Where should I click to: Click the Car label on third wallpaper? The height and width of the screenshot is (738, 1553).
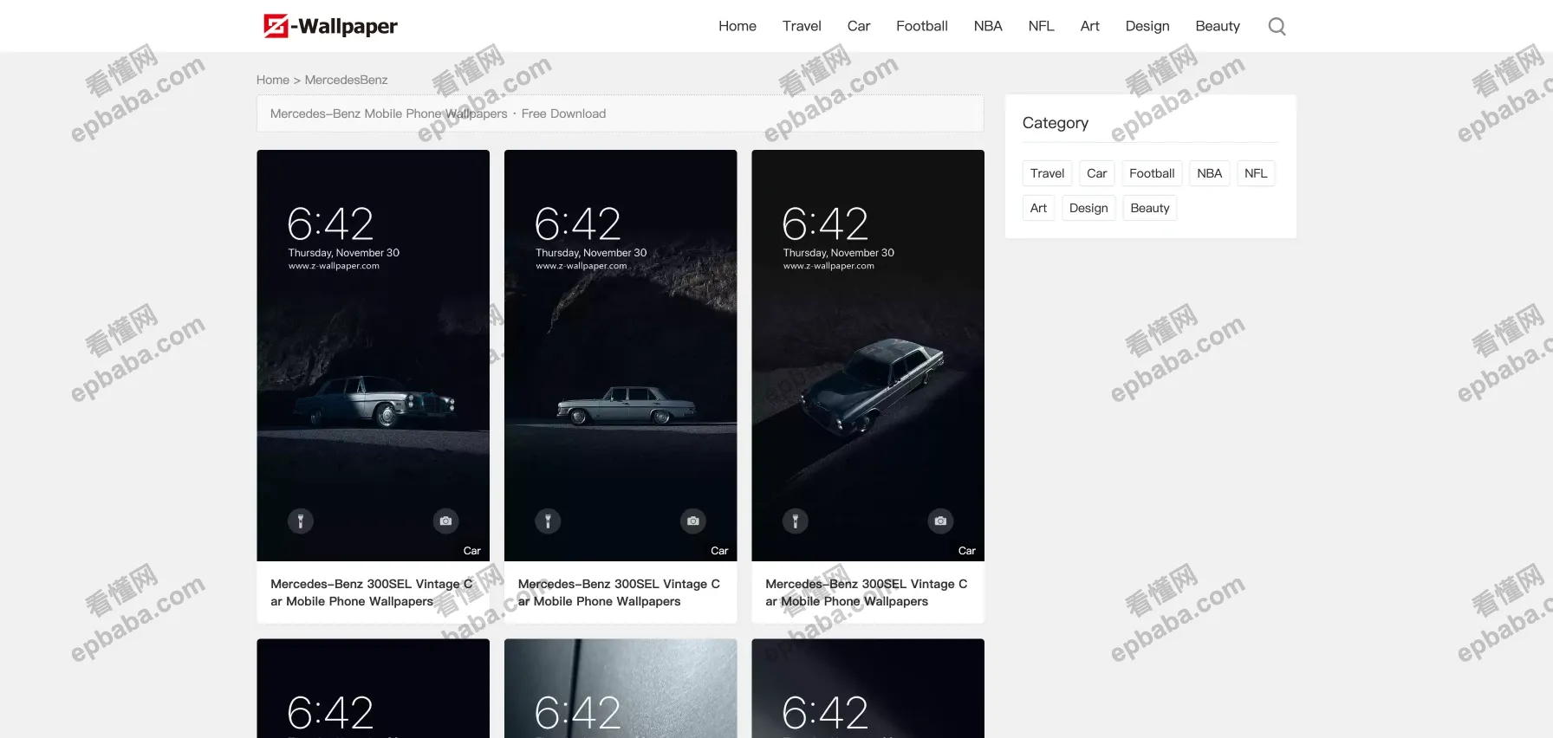tap(966, 551)
